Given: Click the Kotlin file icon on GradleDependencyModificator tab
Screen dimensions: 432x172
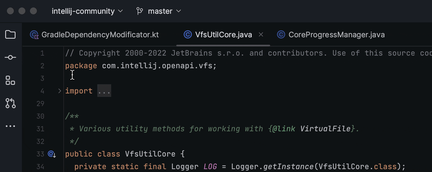Looking at the screenshot, I should pos(34,34).
